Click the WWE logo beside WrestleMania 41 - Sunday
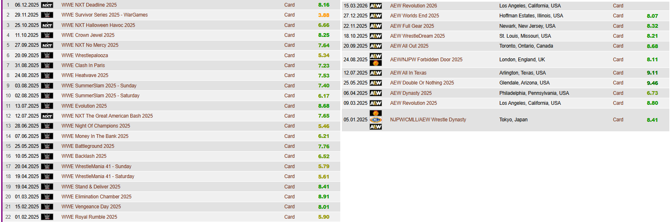 [47, 166]
